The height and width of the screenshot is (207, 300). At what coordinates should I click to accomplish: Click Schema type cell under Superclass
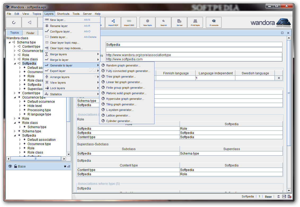231,154
